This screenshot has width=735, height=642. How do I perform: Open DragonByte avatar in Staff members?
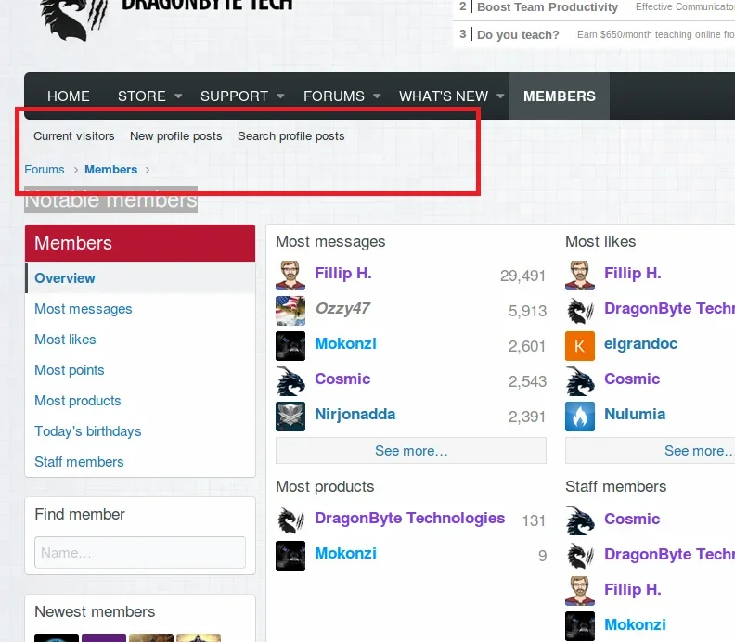coord(580,556)
